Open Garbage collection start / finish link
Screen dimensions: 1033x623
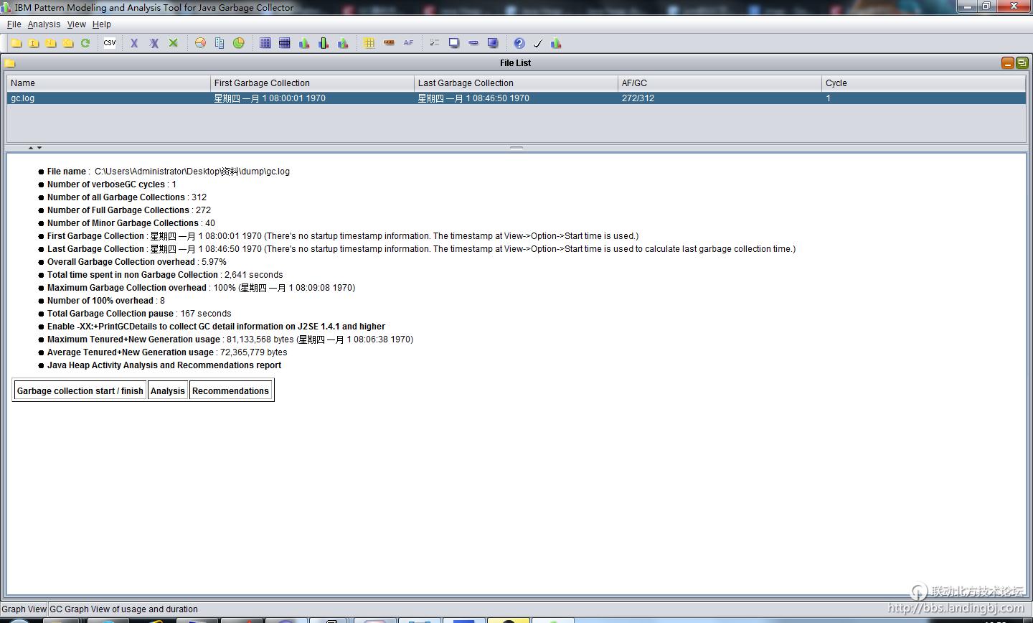80,391
